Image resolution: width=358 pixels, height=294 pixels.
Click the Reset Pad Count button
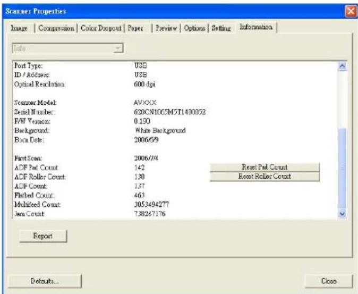click(x=265, y=167)
